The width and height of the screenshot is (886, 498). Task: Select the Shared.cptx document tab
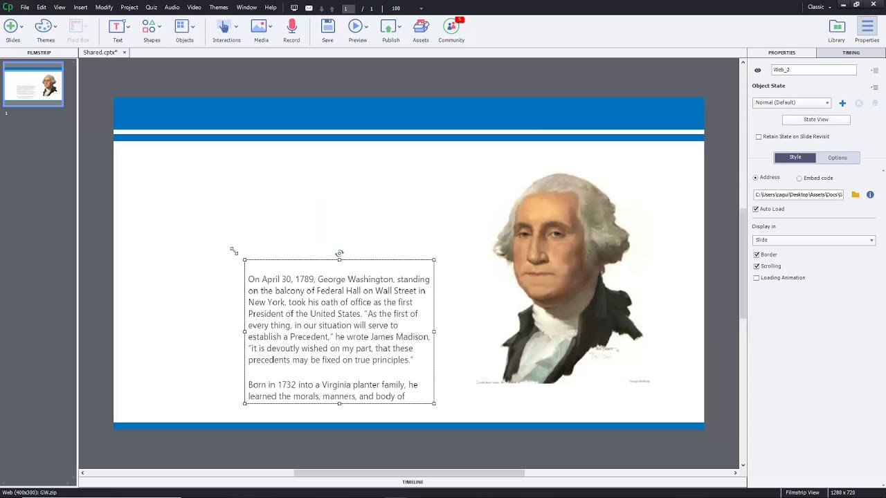(x=100, y=53)
